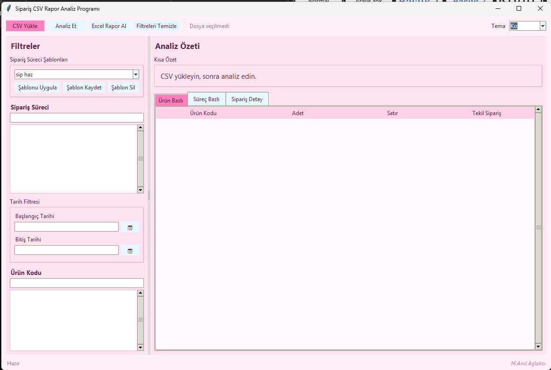The width and height of the screenshot is (551, 370).
Task: Click down arrow of results table scrollbar
Action: point(538,347)
